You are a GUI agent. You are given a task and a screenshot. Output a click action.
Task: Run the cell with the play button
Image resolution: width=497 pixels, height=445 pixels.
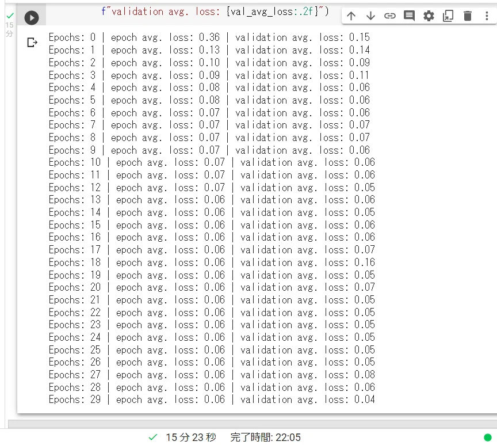32,17
